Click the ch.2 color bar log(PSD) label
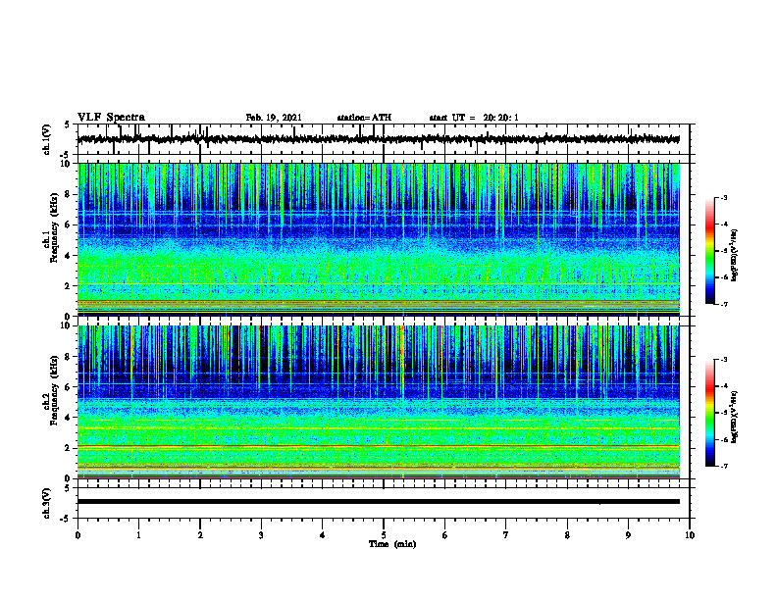This screenshot has height=600, width=777. (x=735, y=417)
